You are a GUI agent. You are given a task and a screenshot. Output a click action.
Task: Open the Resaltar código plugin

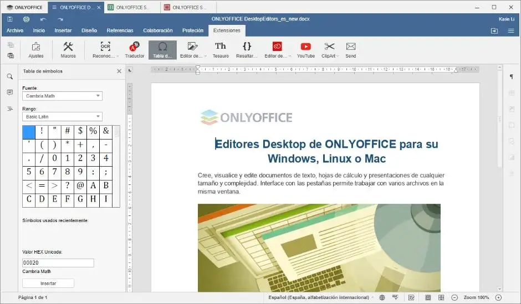click(x=247, y=50)
